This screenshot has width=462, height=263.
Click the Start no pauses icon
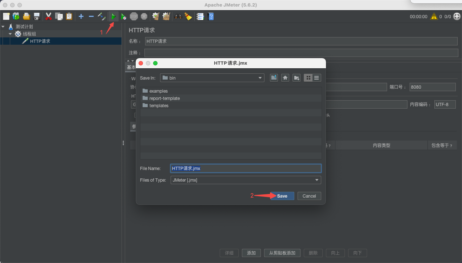[124, 16]
